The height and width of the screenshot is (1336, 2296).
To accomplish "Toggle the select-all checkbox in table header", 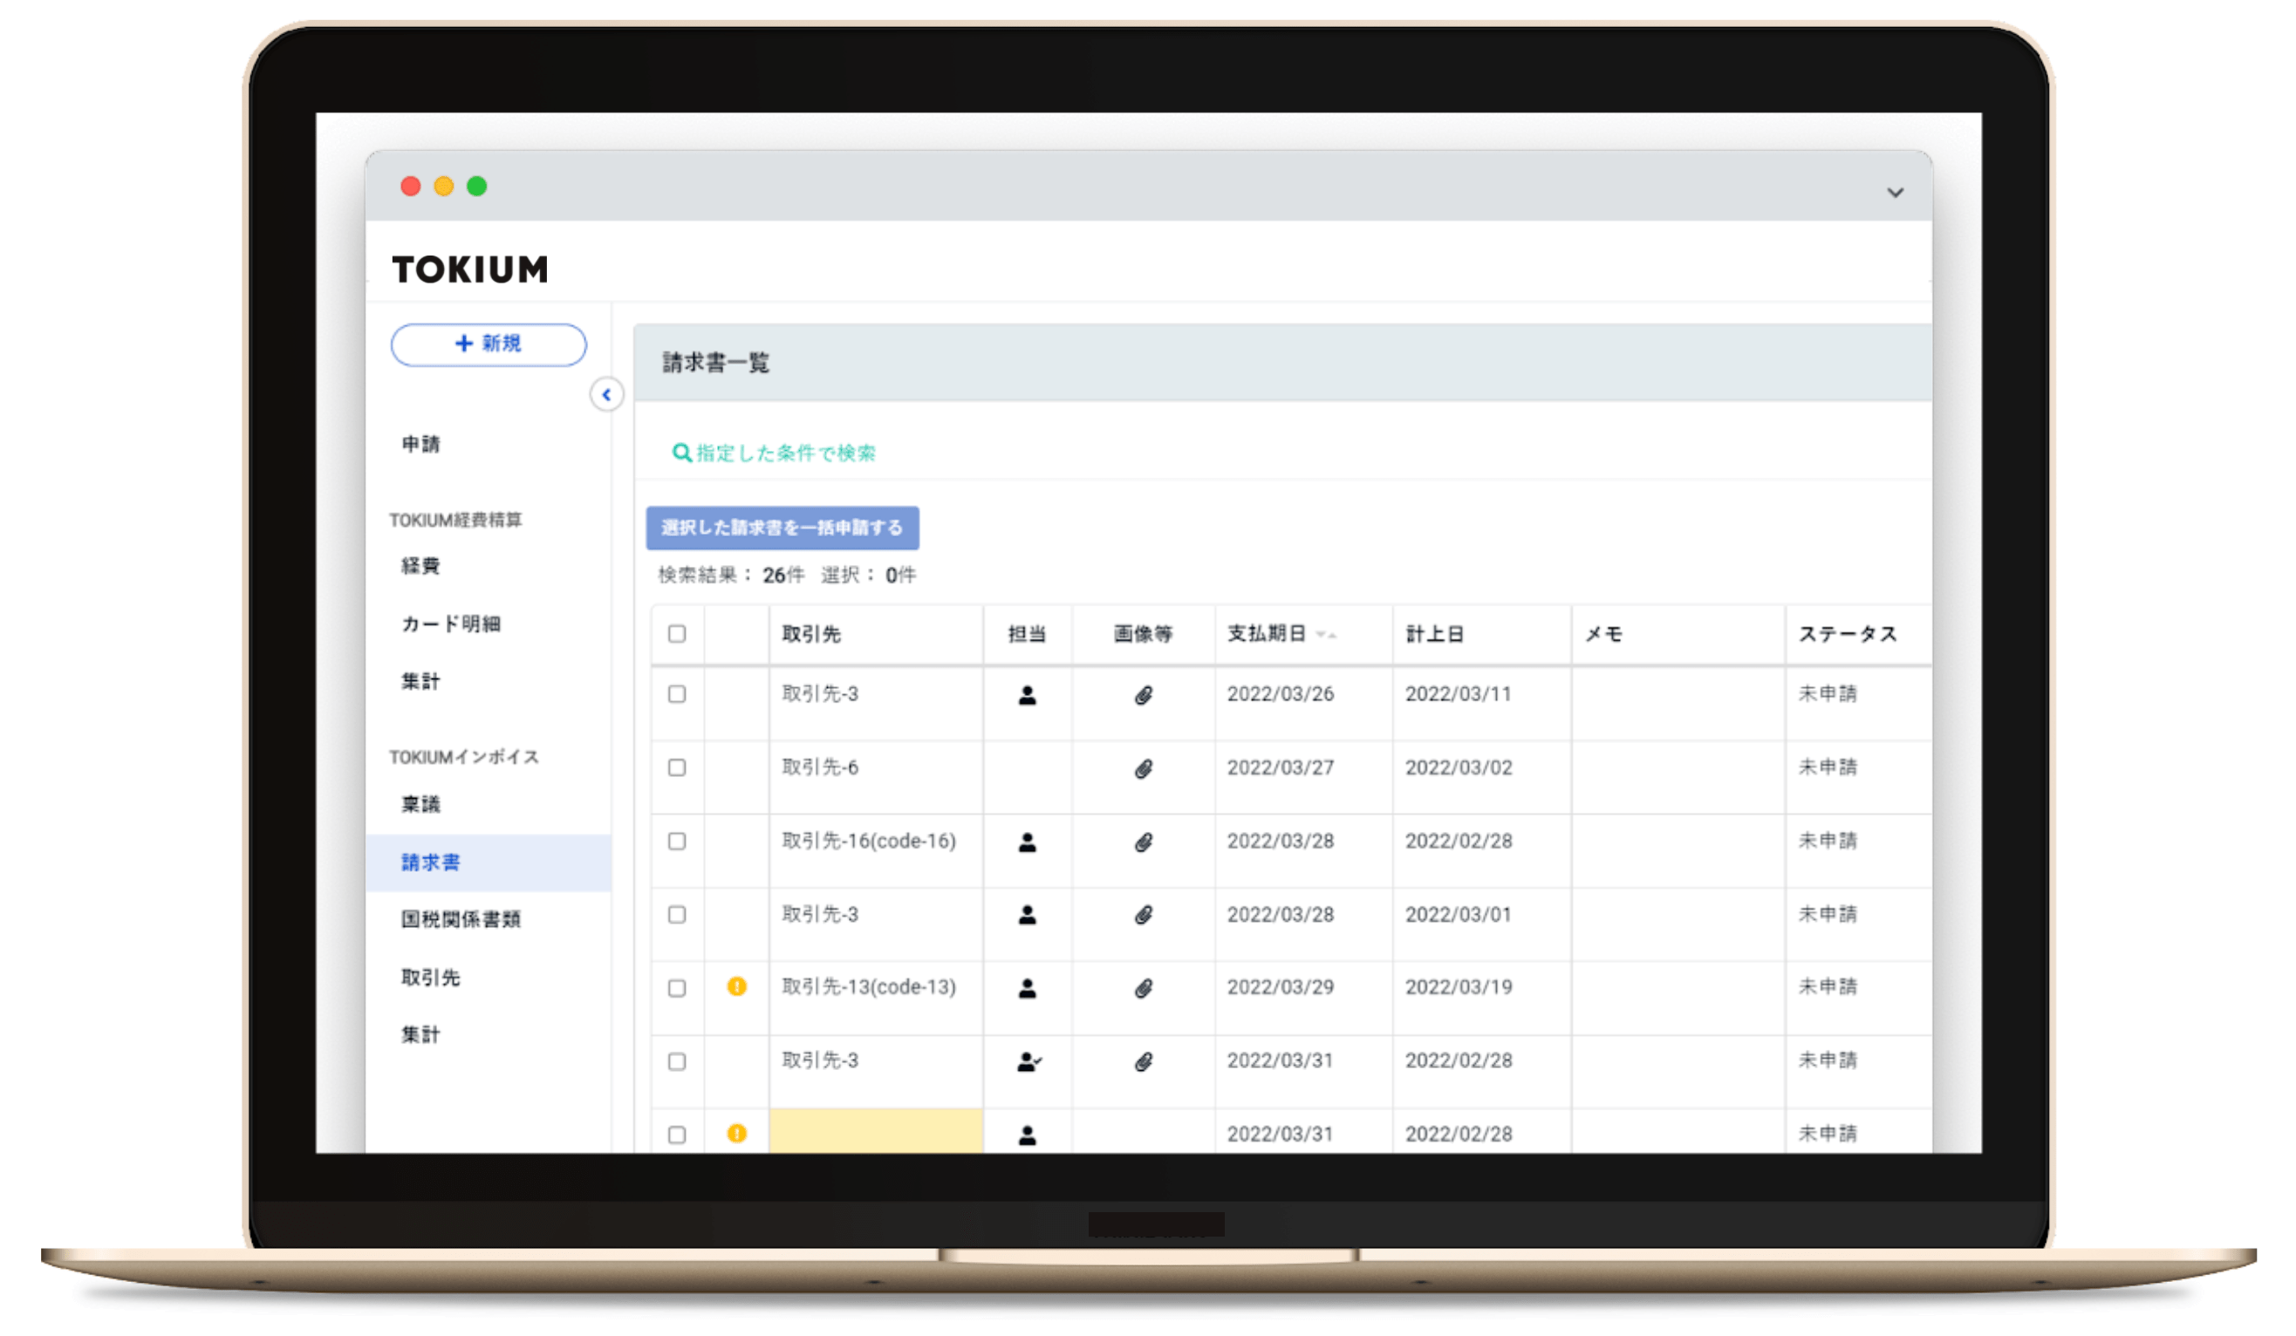I will tap(676, 634).
